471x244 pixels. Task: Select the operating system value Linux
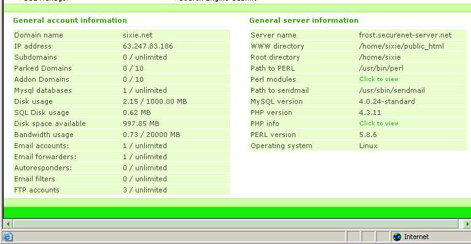(x=368, y=146)
